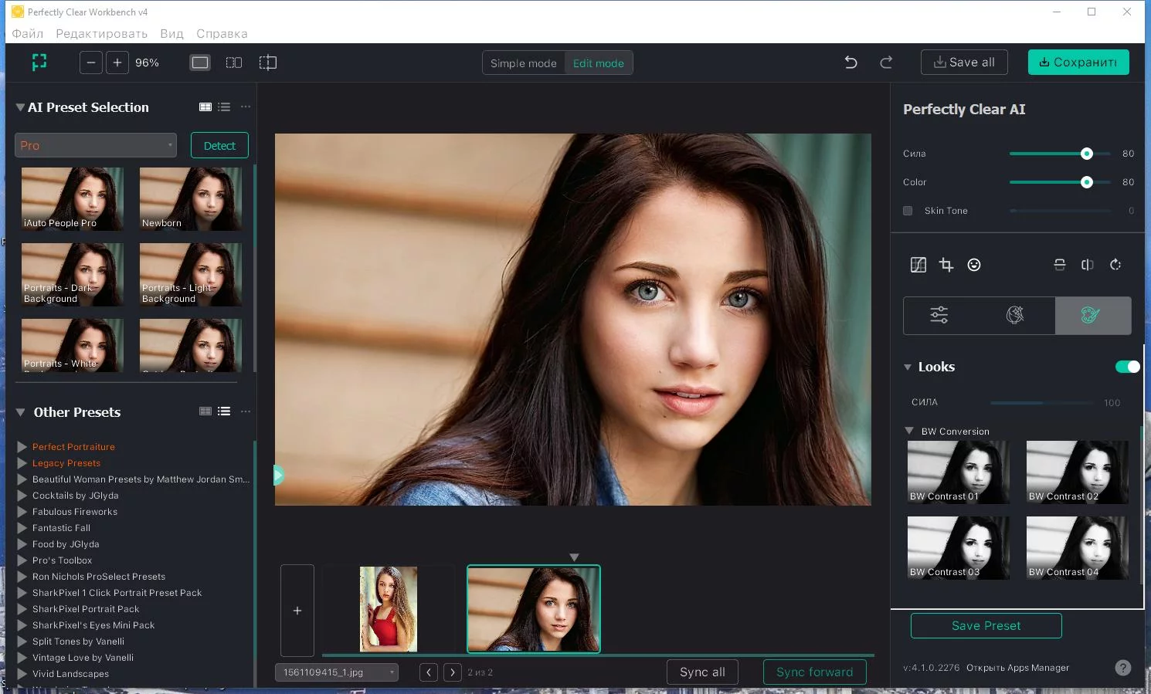Screen dimensions: 1151x694
Task: Open the face retouch smiley icon
Action: 974,265
